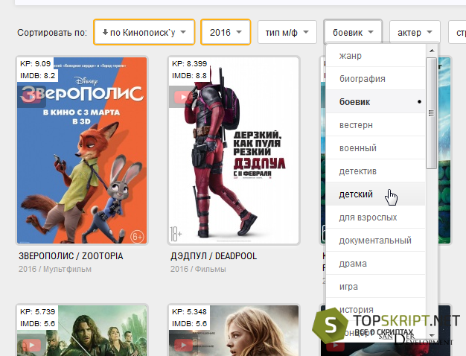
Task: Select 'драма' genre option
Action: [x=376, y=264]
